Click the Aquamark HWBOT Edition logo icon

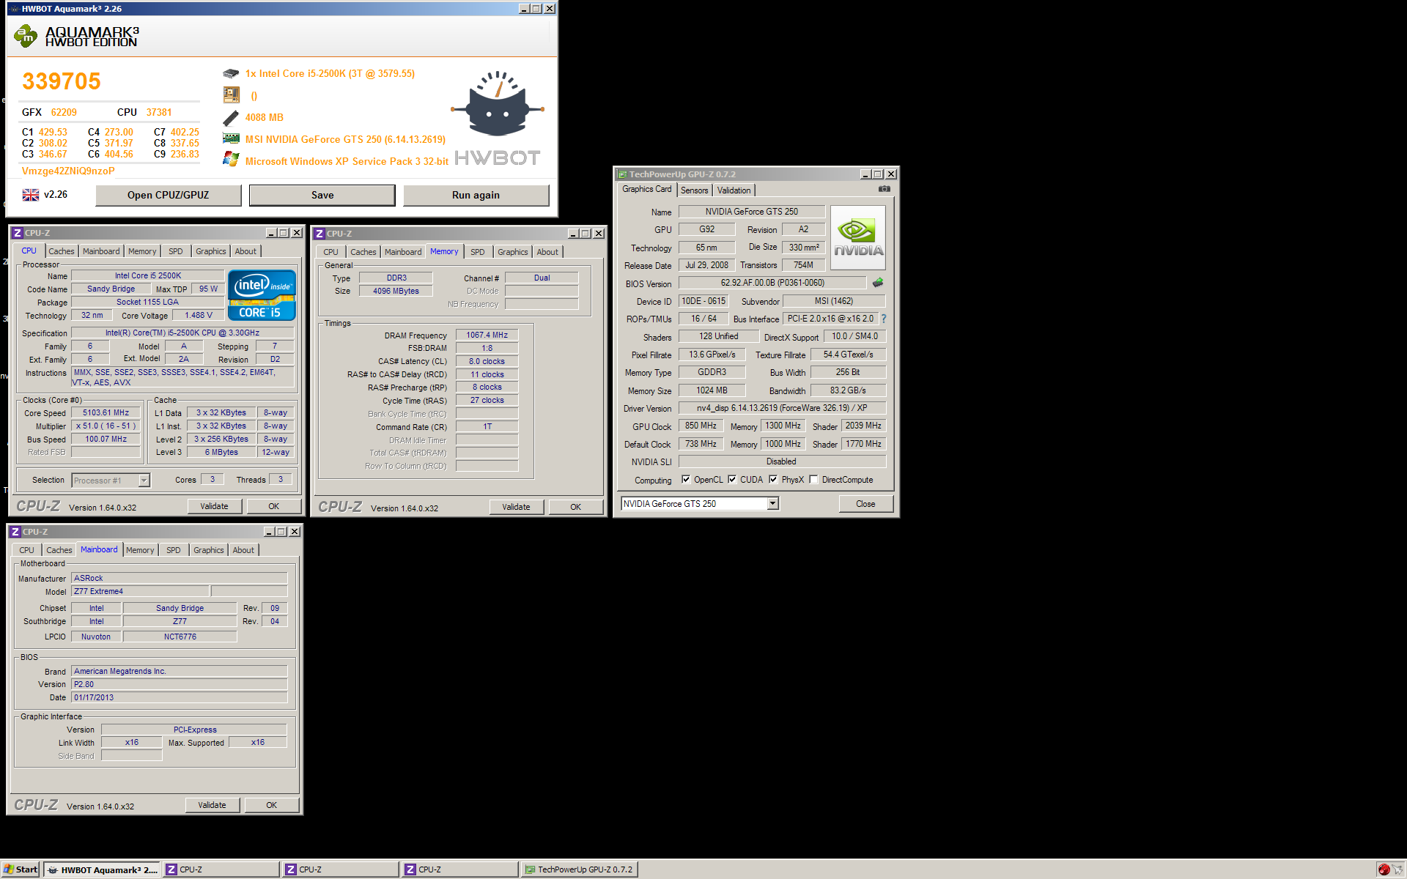[x=26, y=36]
